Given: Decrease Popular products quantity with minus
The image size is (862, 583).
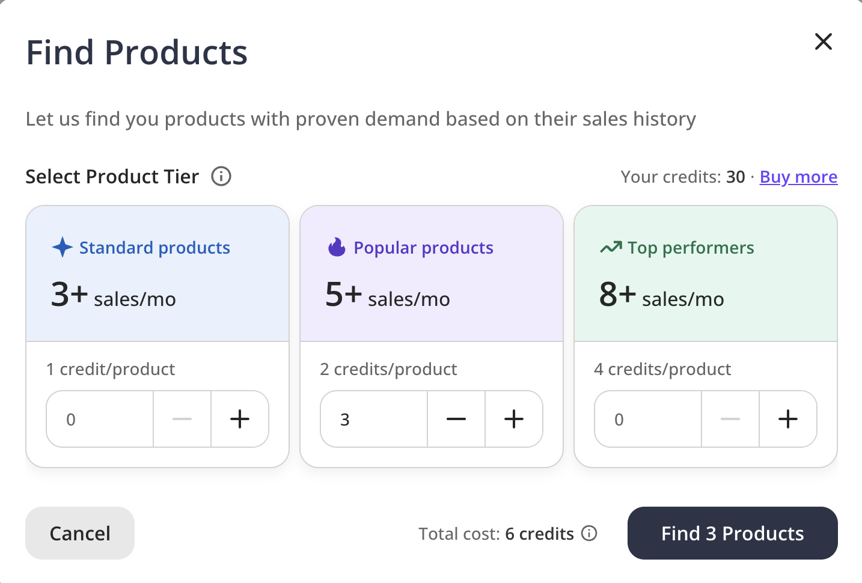Looking at the screenshot, I should [x=456, y=419].
